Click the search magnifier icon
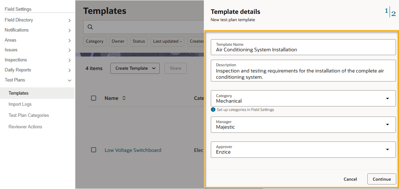 click(x=90, y=27)
